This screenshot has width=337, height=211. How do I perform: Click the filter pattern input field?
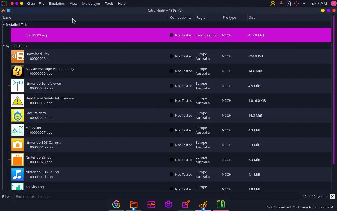(x=157, y=196)
